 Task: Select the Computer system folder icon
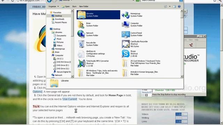[125, 24]
